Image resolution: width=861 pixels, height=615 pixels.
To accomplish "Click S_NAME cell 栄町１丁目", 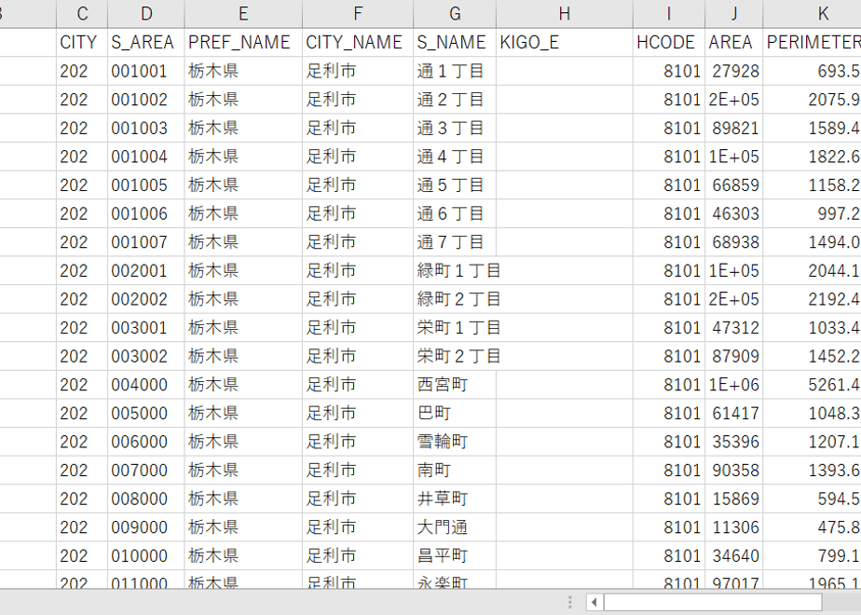I will tap(455, 328).
